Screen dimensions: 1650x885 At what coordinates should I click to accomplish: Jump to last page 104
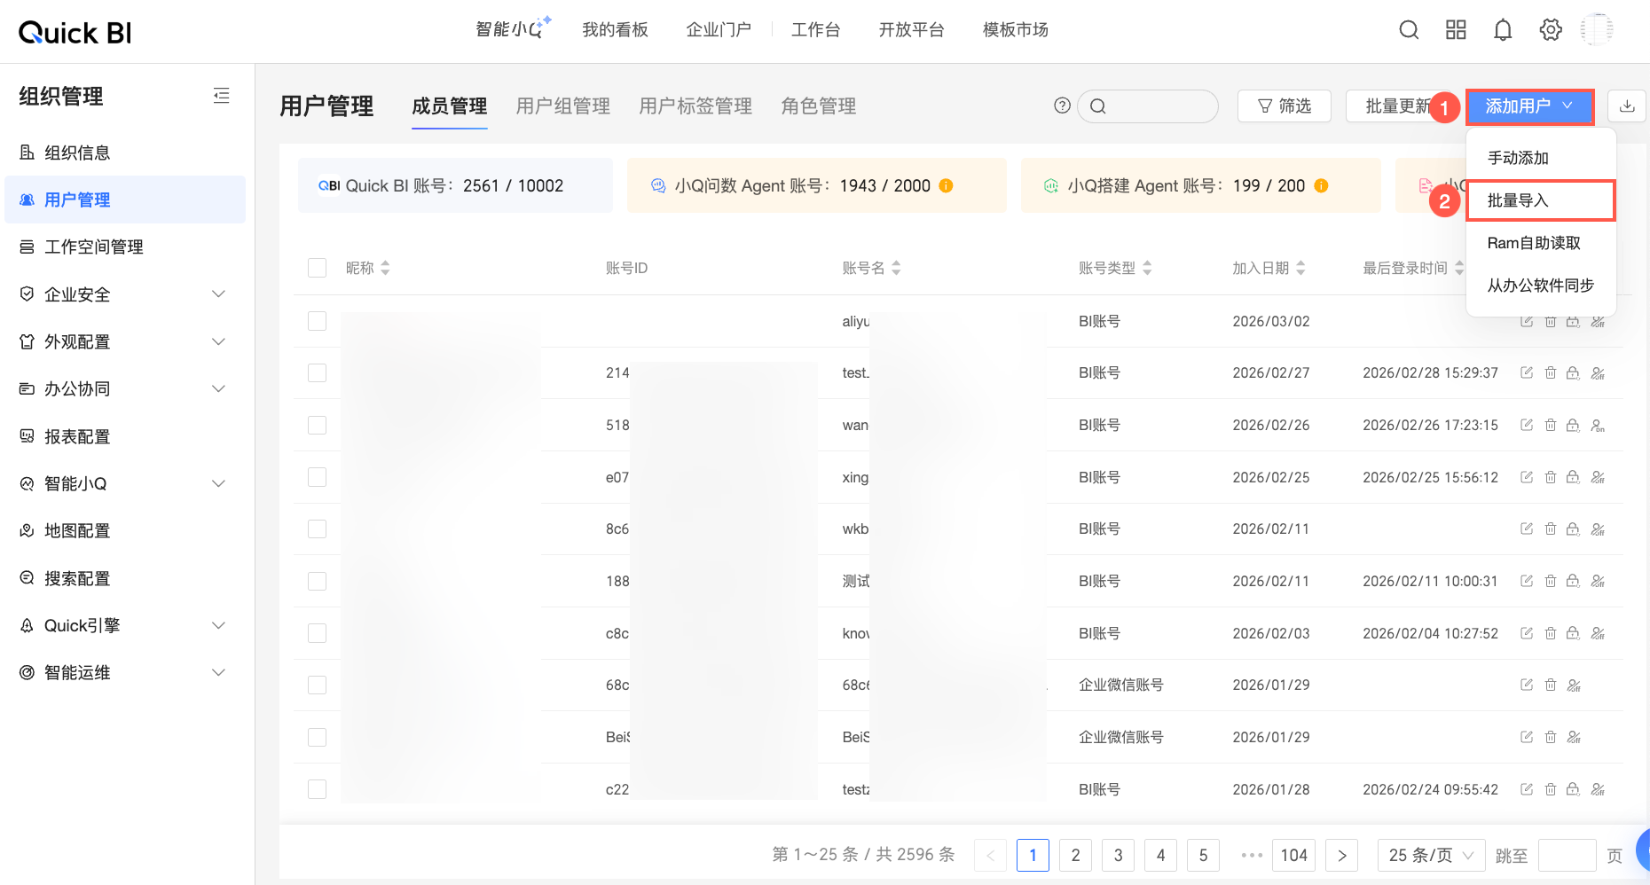[1293, 855]
